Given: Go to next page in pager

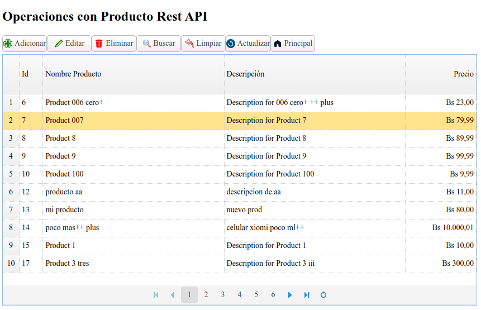Looking at the screenshot, I should pyautogui.click(x=290, y=295).
